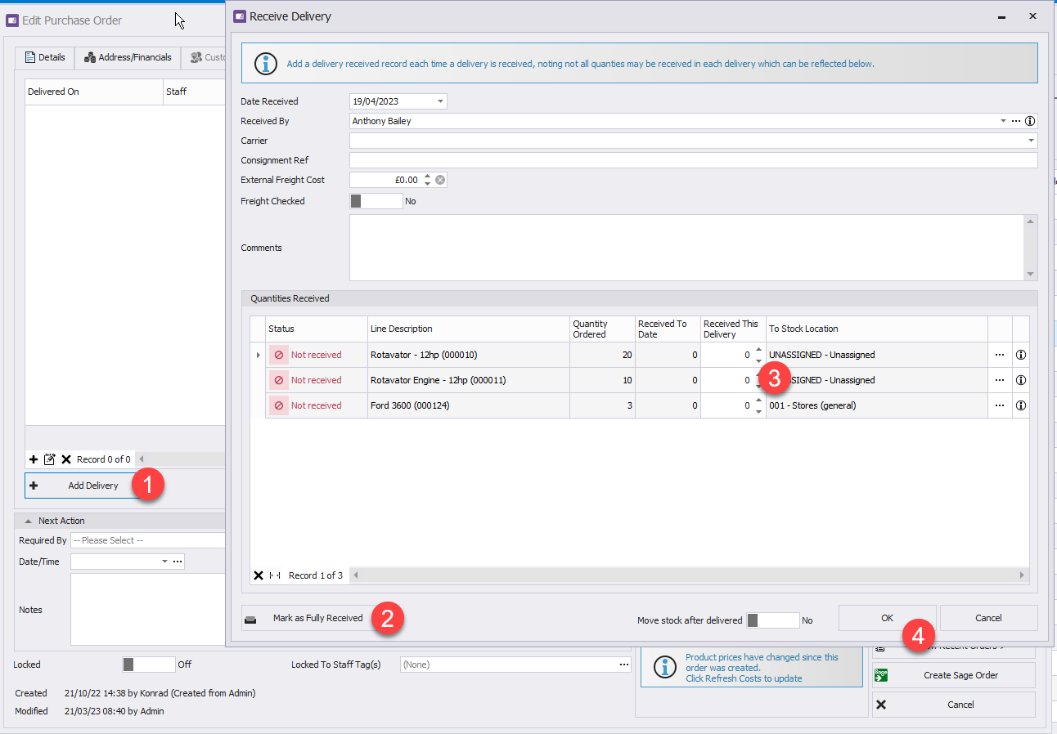Open the Required By dropdown
Image resolution: width=1057 pixels, height=734 pixels.
[147, 540]
